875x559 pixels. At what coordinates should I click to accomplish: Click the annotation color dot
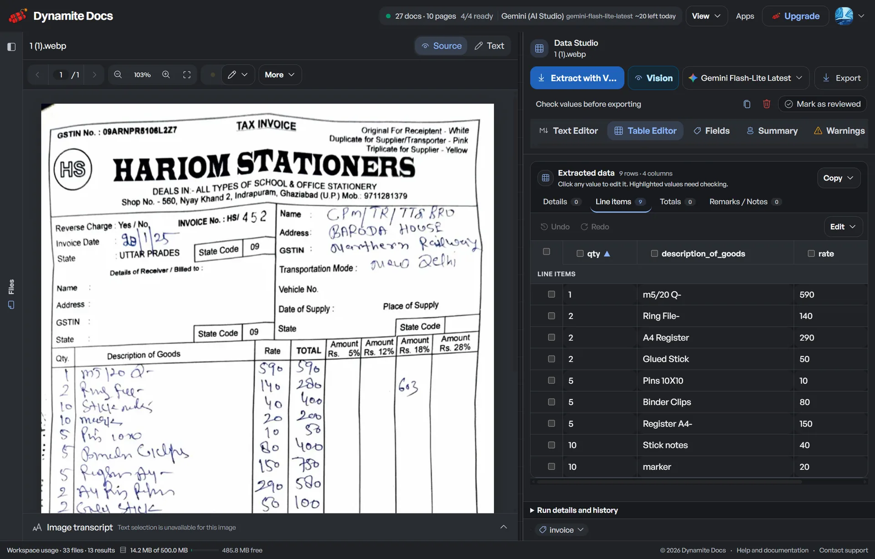[x=212, y=75]
